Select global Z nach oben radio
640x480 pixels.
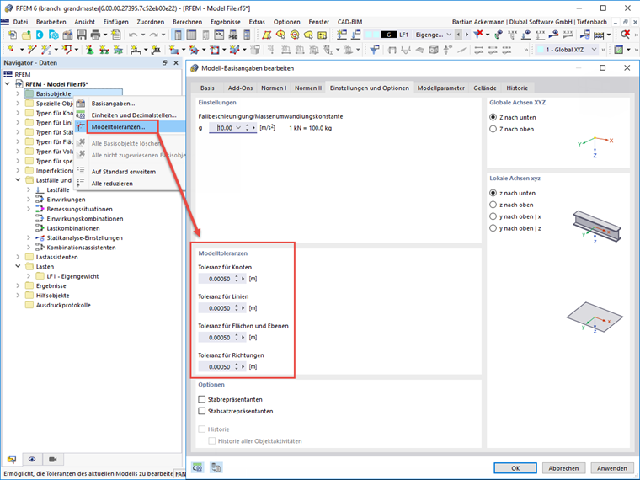[493, 129]
